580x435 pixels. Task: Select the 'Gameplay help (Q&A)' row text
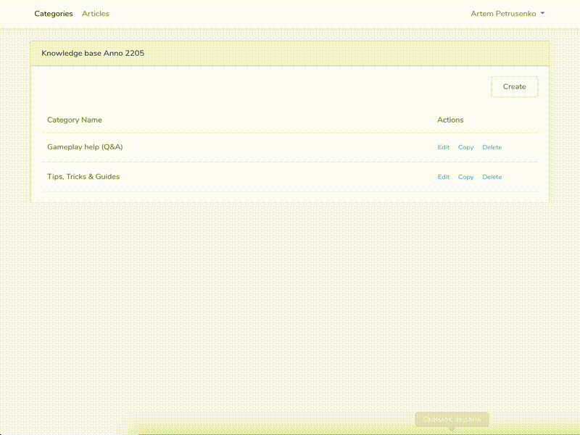(x=85, y=147)
